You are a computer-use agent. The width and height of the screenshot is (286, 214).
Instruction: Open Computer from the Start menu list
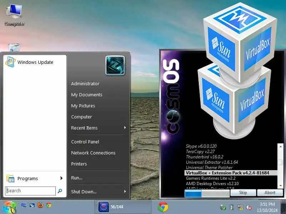pyautogui.click(x=82, y=117)
